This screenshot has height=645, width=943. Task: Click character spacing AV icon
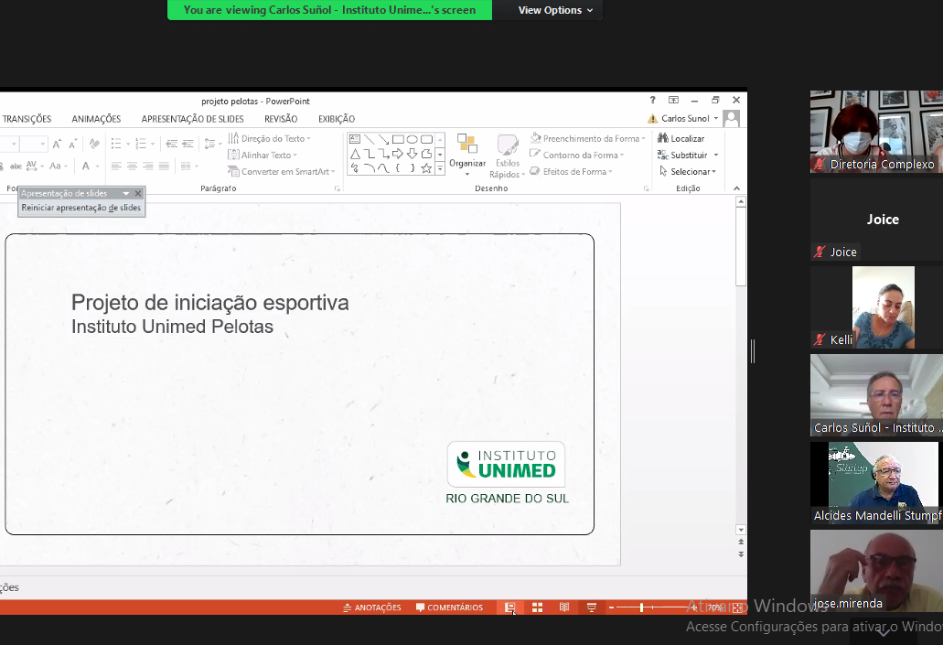click(x=32, y=167)
